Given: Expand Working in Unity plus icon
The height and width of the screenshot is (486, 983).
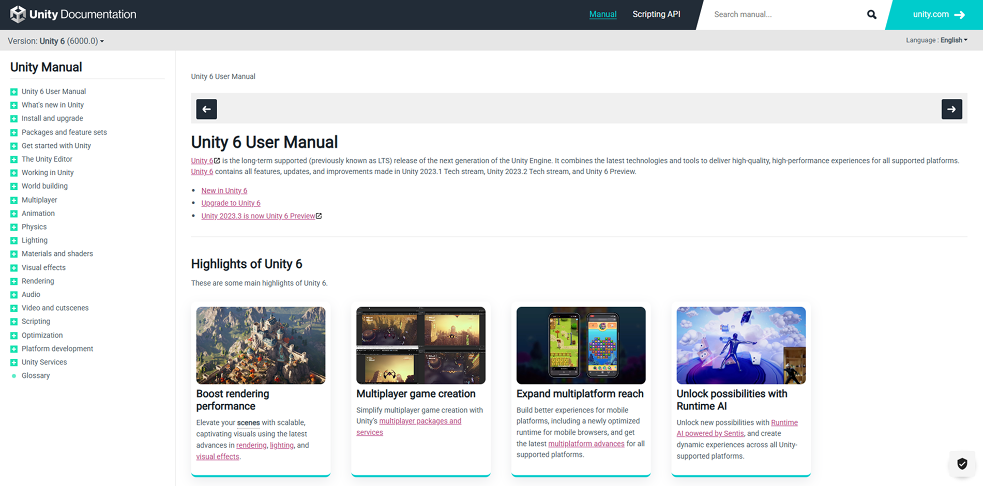Looking at the screenshot, I should [14, 173].
